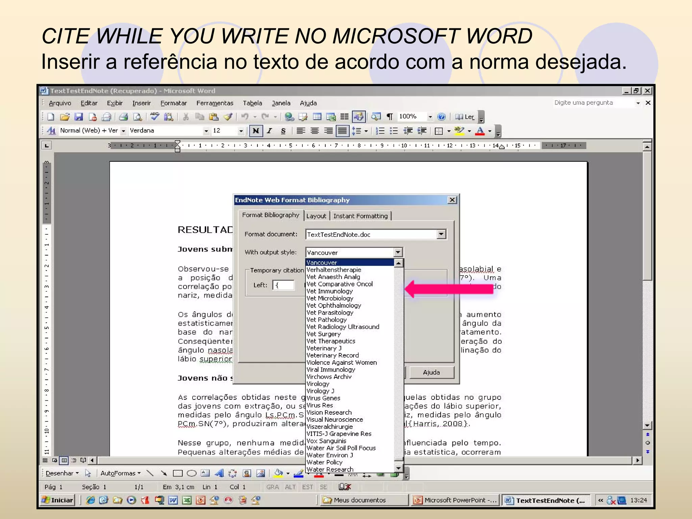
Task: Open the 100% zoom dropdown
Action: click(x=430, y=117)
